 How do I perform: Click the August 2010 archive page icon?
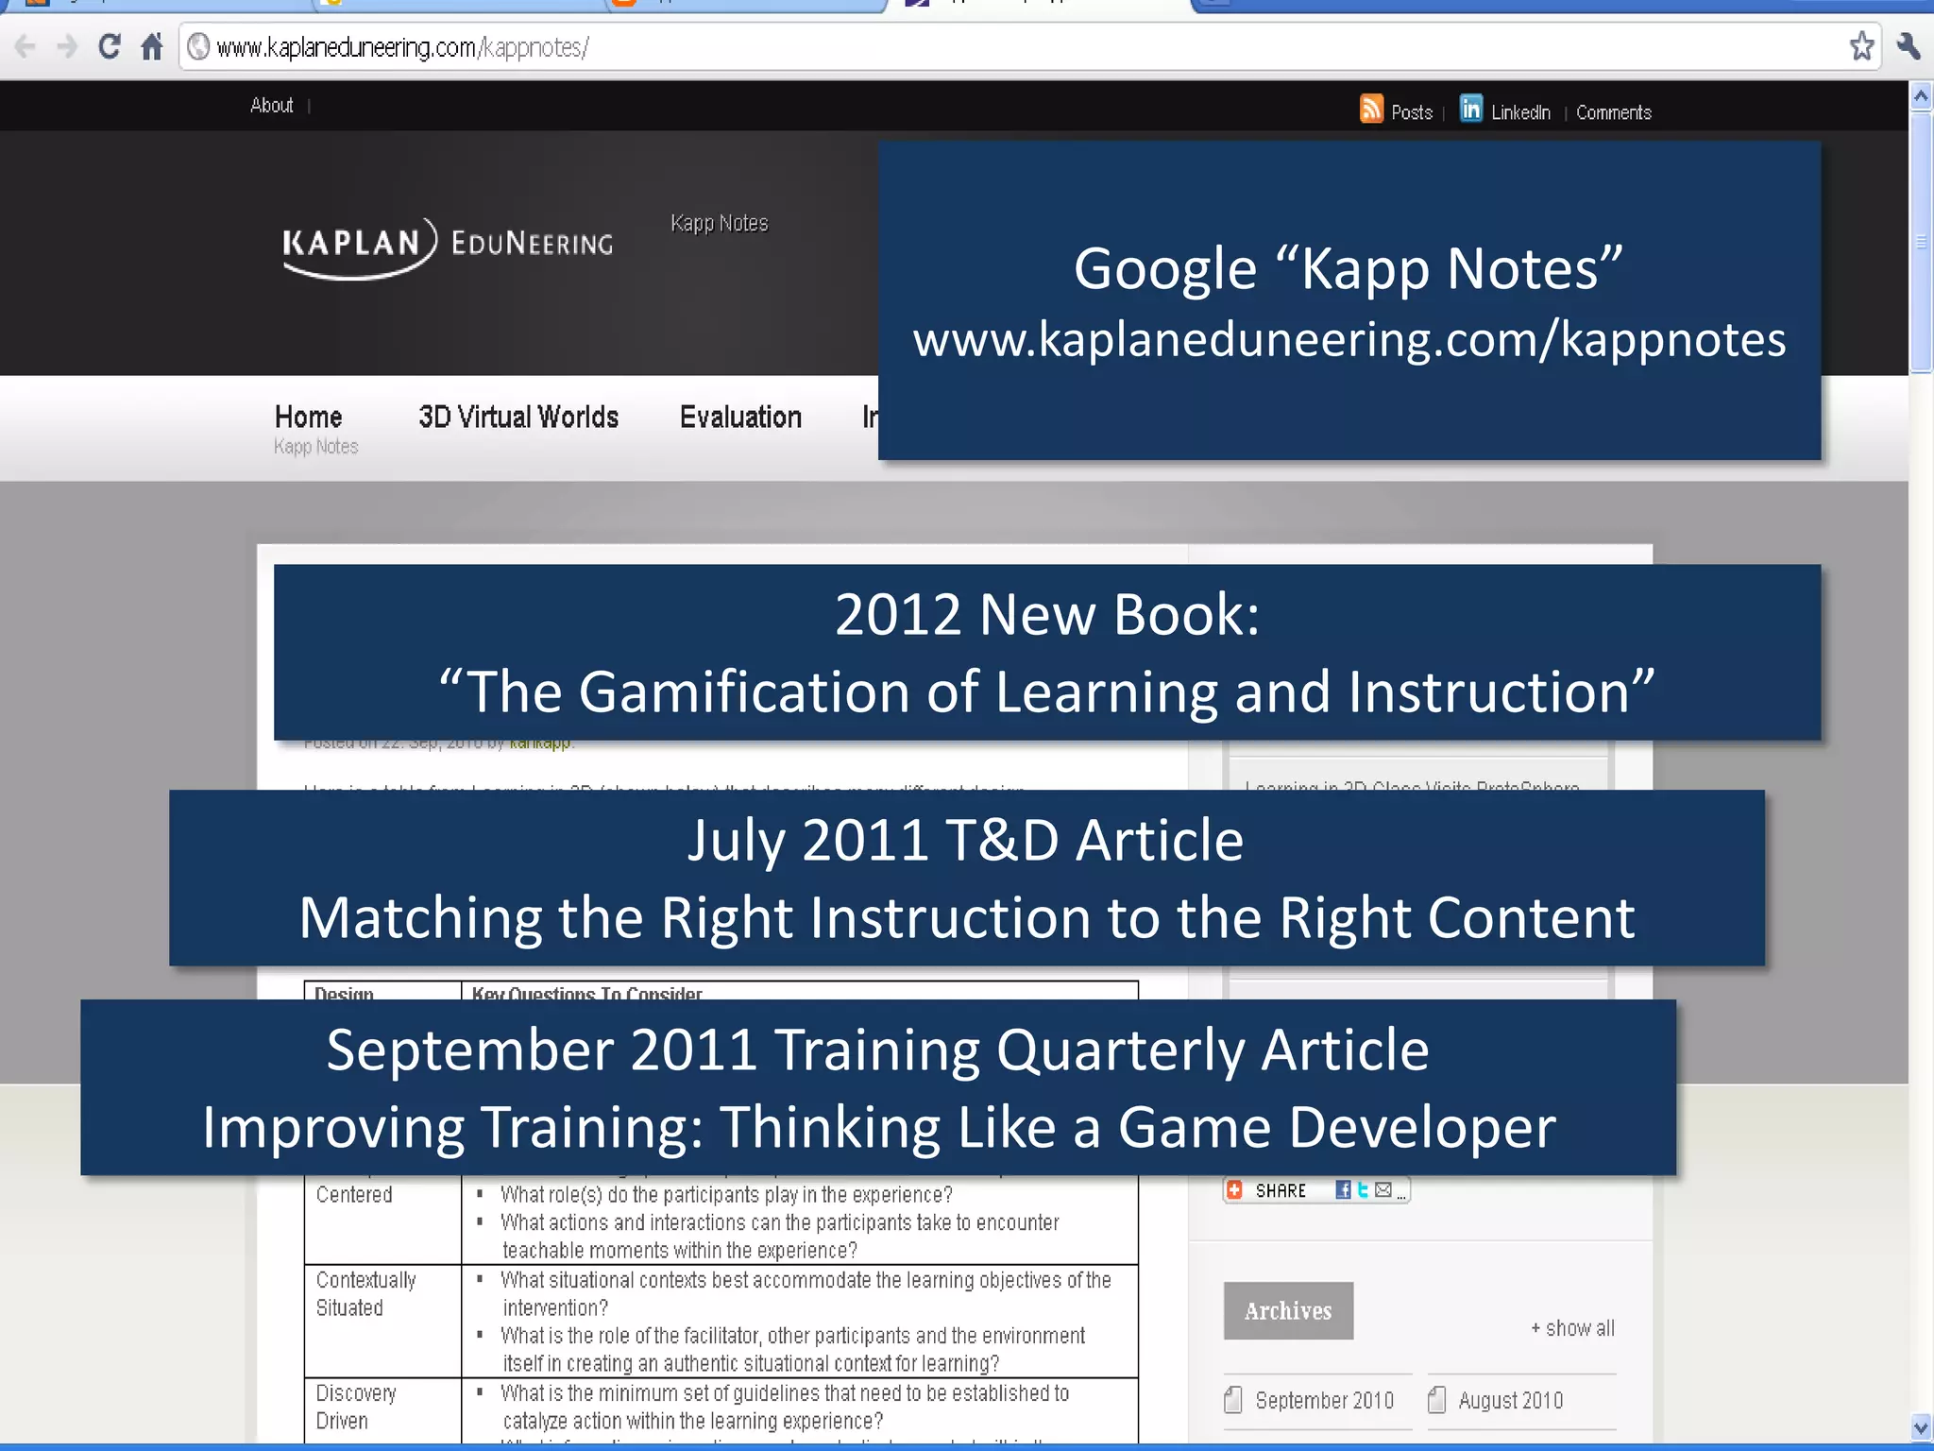pos(1436,1399)
